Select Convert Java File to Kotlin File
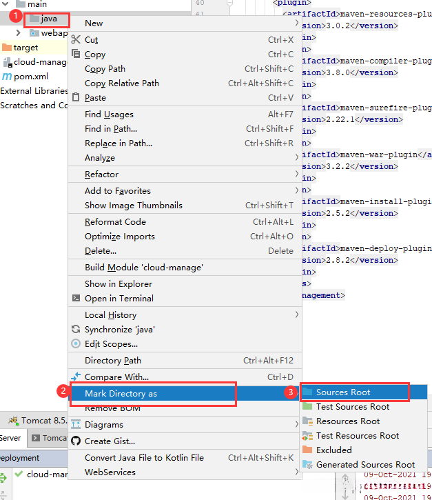 coord(185,458)
